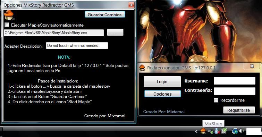262x137 pixels.
Task: Show hidden tray icons arrow
Action: pyautogui.click(x=196, y=131)
